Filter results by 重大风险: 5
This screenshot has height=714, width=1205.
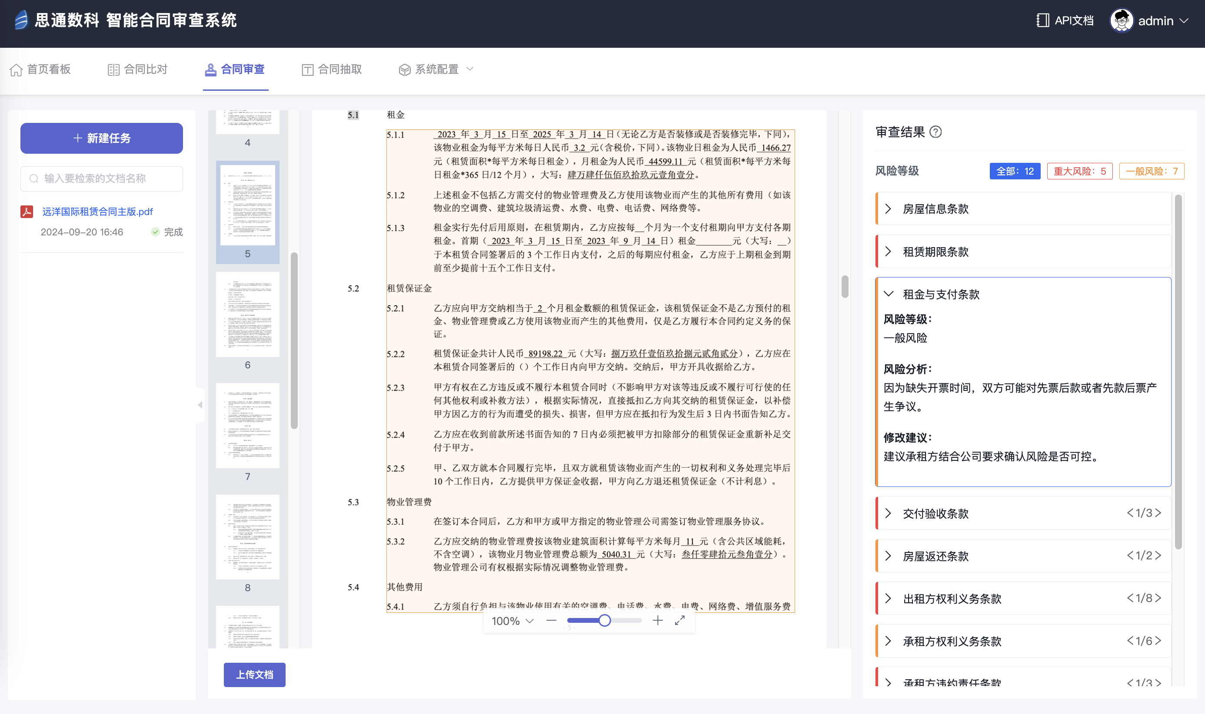(x=1079, y=171)
